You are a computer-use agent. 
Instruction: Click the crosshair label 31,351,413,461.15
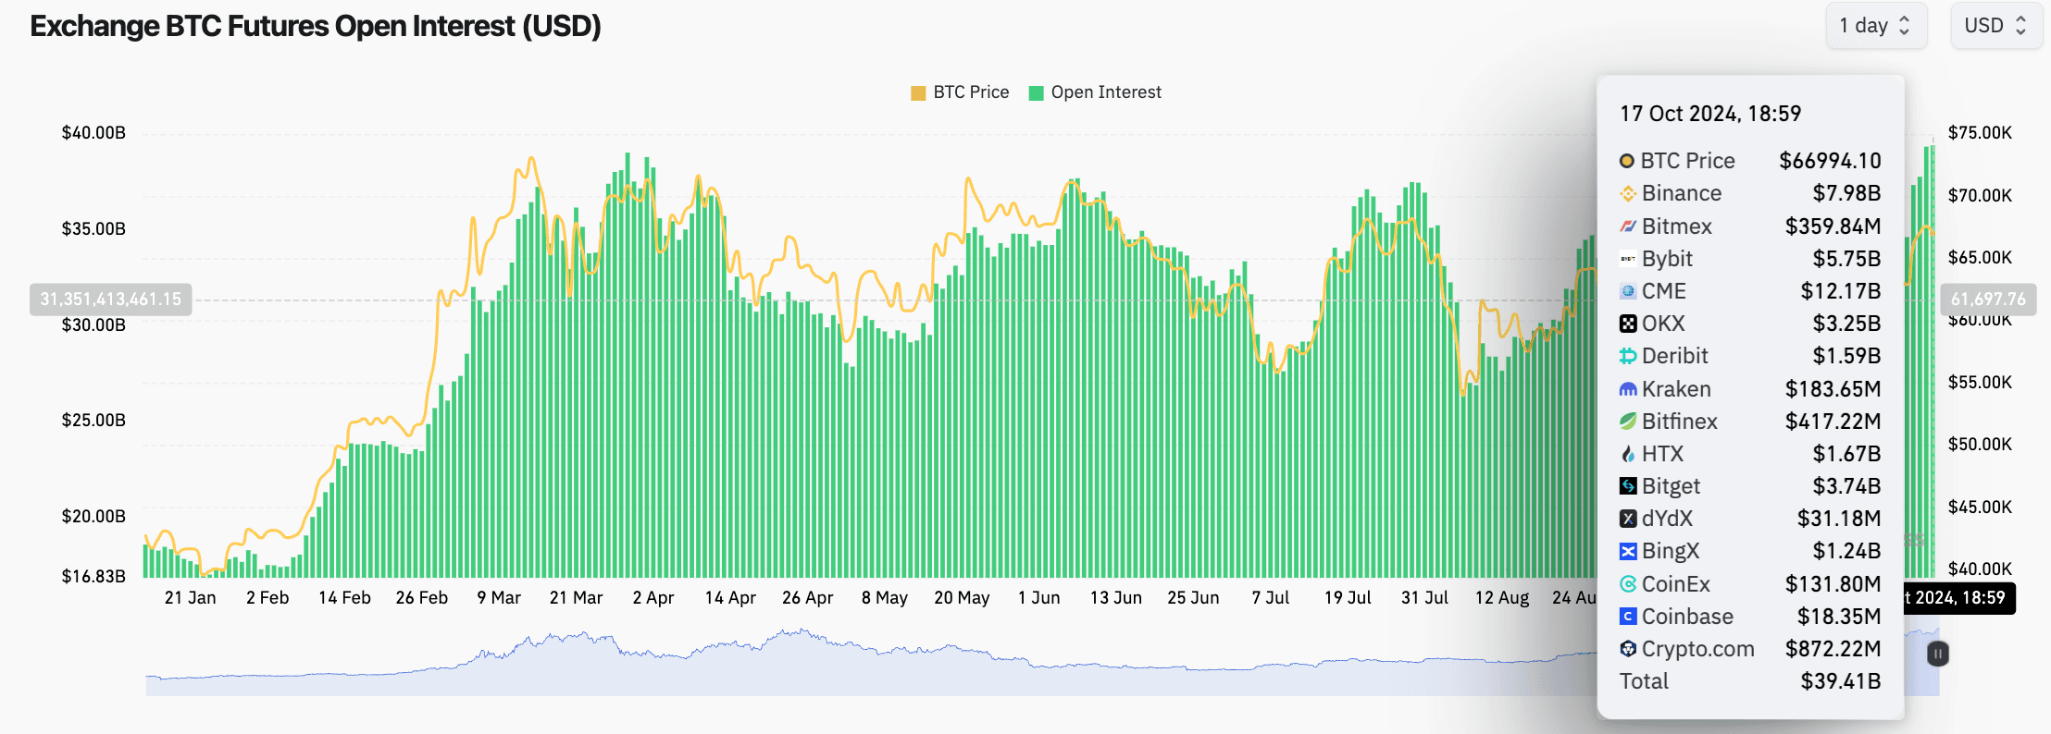coord(111,300)
